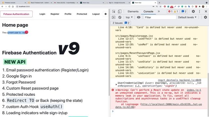Click the red error icon beside the warning
This screenshot has height=117, width=209.
coord(113,90)
